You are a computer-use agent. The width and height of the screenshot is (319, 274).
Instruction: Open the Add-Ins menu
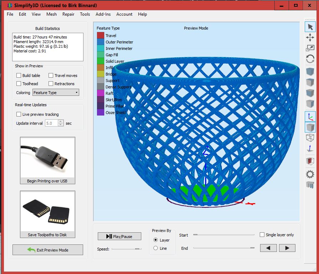tap(103, 14)
